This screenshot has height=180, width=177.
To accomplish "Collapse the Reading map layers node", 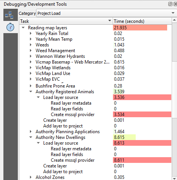I will point(23,27).
